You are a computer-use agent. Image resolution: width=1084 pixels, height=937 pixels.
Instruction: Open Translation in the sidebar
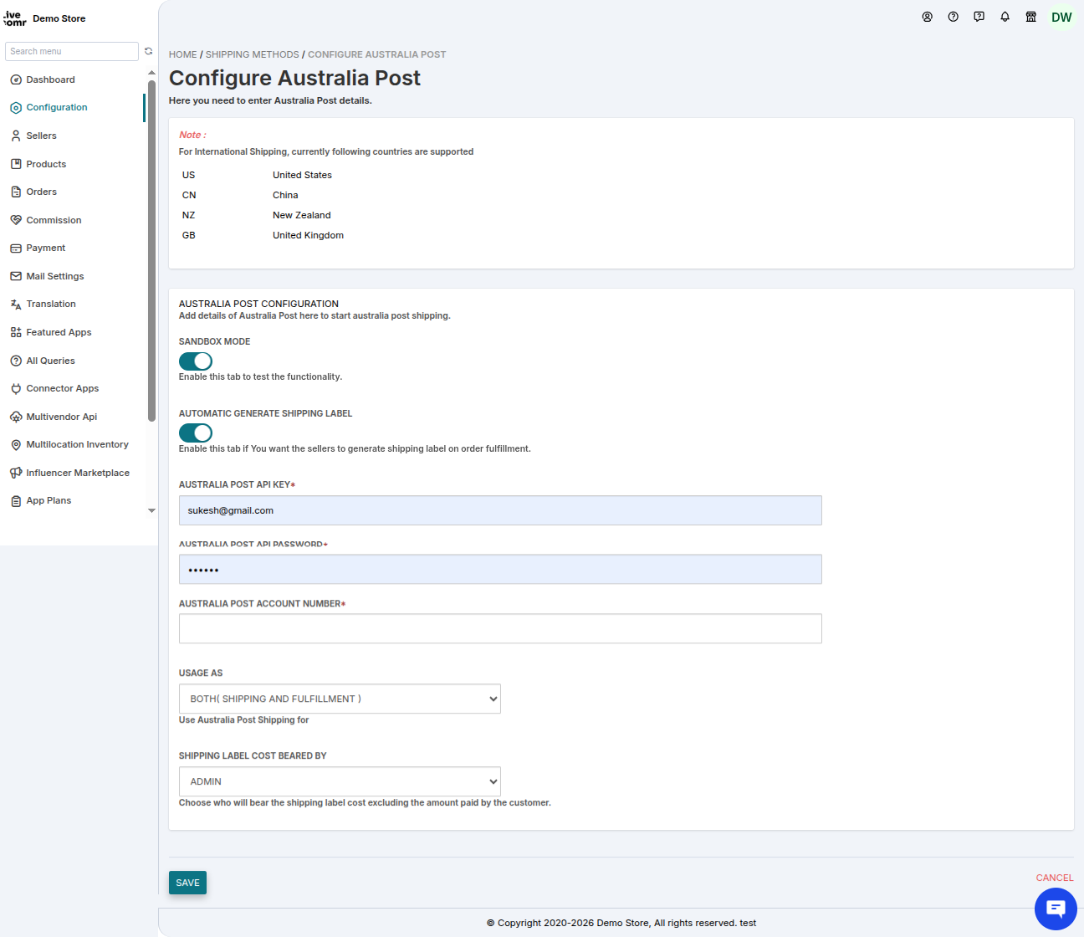(51, 305)
